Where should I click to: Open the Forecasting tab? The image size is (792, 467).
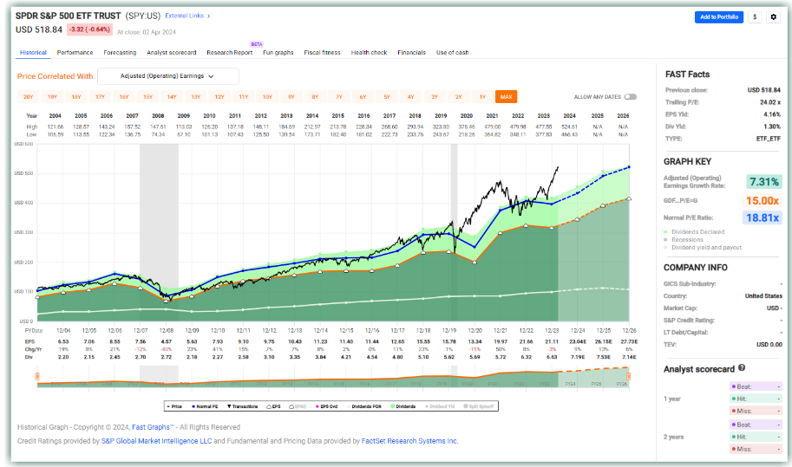pos(120,53)
